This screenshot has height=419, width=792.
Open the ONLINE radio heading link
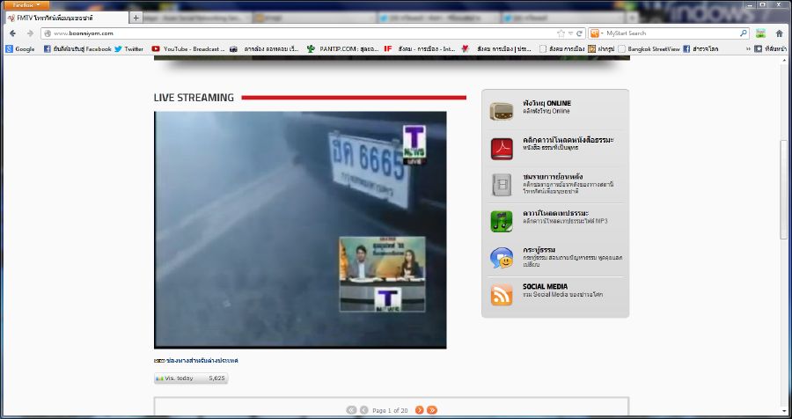coord(547,104)
